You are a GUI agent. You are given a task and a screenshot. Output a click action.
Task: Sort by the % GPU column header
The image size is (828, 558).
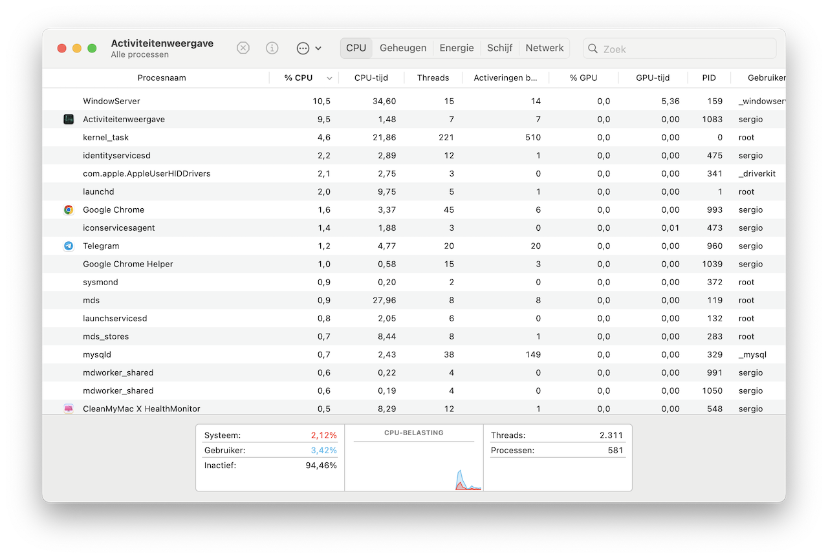pyautogui.click(x=583, y=78)
